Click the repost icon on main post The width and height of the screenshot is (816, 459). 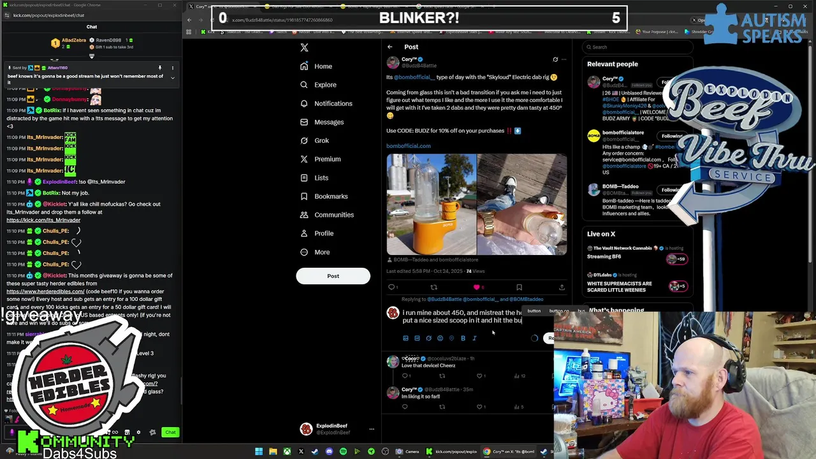(x=433, y=288)
